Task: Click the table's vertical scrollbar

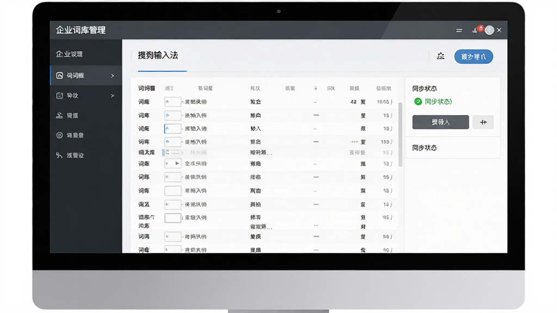Action: point(400,135)
